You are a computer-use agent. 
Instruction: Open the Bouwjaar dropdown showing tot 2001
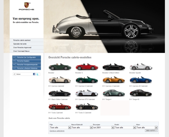tap(103, 128)
